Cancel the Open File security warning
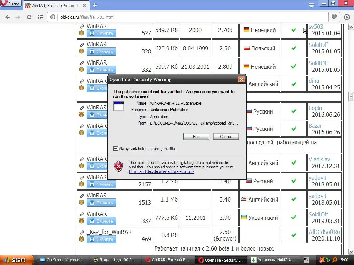 click(226, 136)
